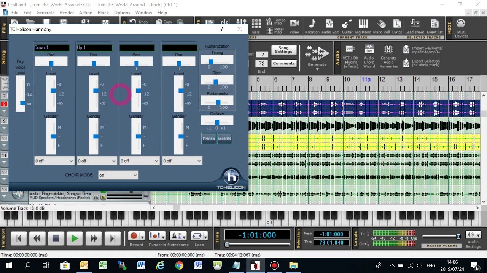Screen dimensions: 487x273
Task: Open MIDI Devices settings
Action: pos(461,28)
